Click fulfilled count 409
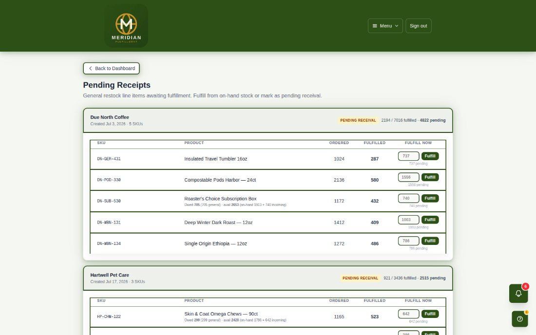This screenshot has height=335, width=536. coord(375,223)
